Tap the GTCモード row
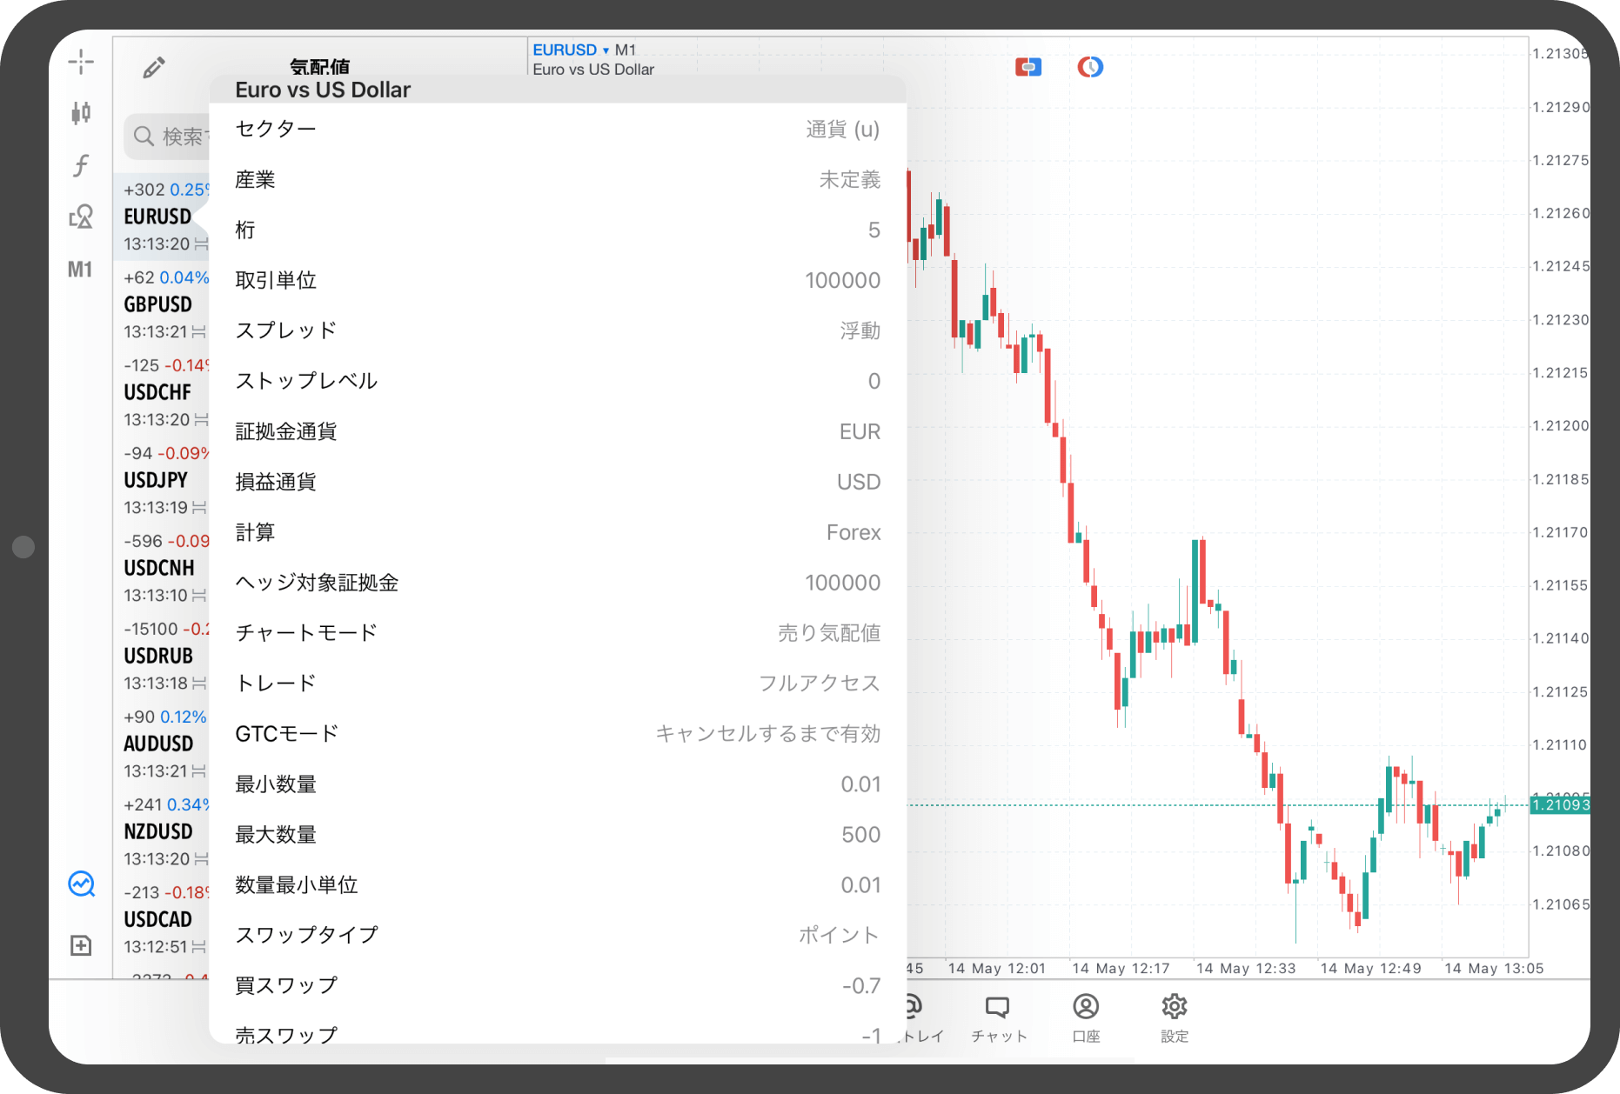The width and height of the screenshot is (1620, 1094). coord(558,734)
